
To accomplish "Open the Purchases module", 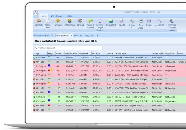I will tap(58, 22).
